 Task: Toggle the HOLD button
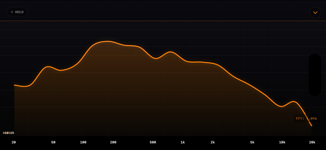(17, 12)
